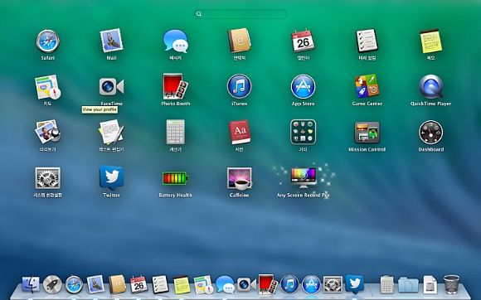Launch Reminders checklist app in Launchpad
This screenshot has height=300, width=481.
[x=367, y=41]
